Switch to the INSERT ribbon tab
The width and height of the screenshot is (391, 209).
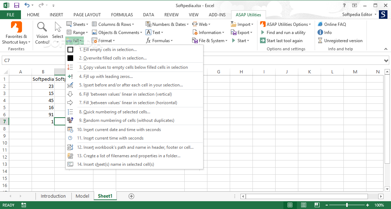(x=56, y=15)
